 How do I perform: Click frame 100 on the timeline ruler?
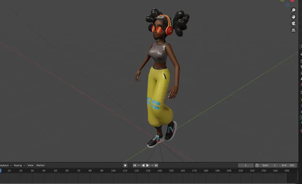[x=113, y=171]
